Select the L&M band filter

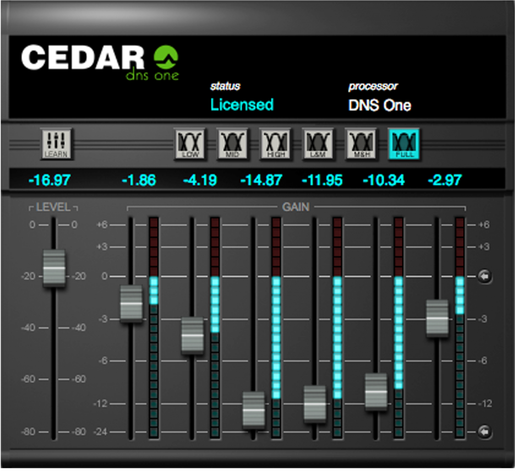318,143
